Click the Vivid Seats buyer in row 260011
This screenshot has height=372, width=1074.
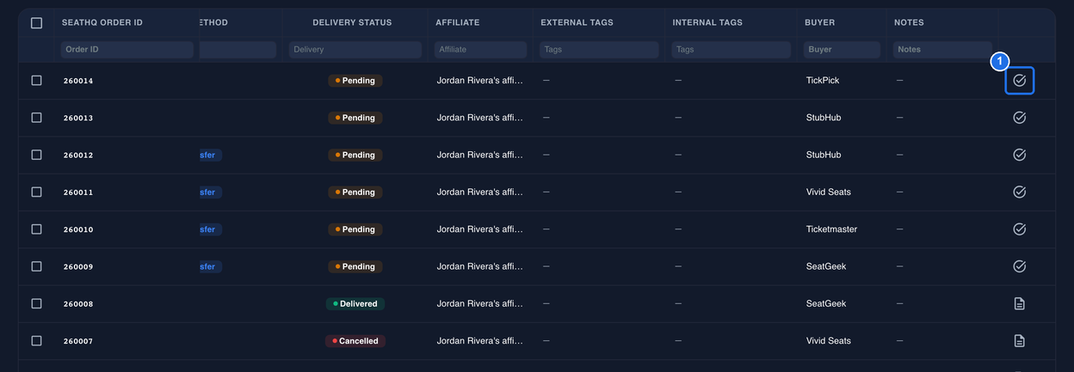pyautogui.click(x=829, y=192)
